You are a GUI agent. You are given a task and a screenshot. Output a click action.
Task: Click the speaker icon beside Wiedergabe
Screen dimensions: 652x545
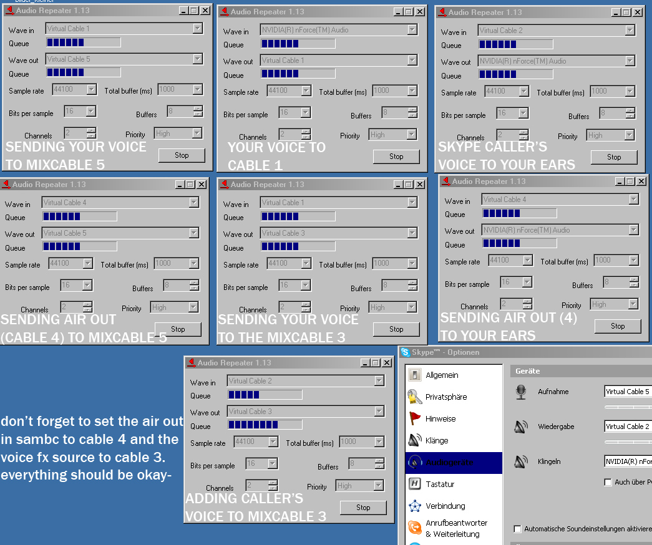point(521,427)
